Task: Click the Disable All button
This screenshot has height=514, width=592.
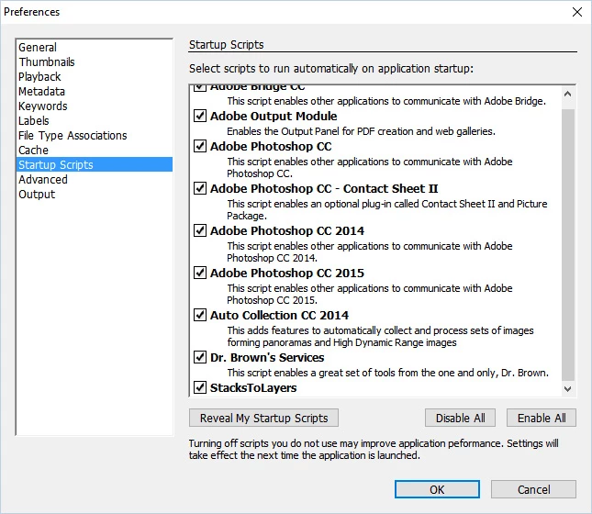Action: pyautogui.click(x=460, y=418)
